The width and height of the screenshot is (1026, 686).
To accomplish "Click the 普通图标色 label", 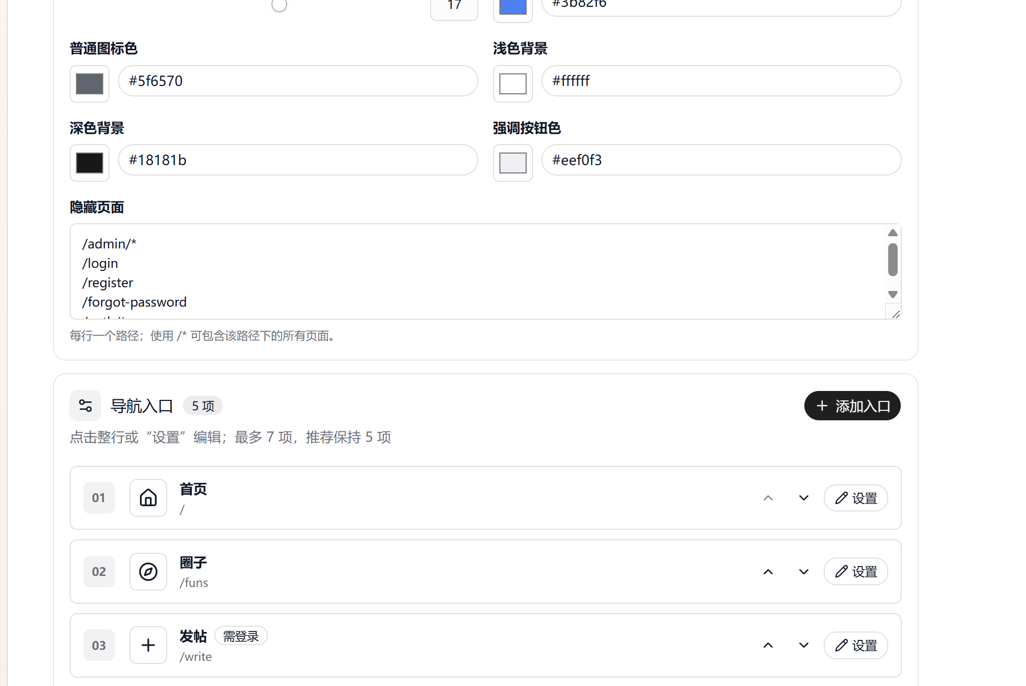I will 104,49.
